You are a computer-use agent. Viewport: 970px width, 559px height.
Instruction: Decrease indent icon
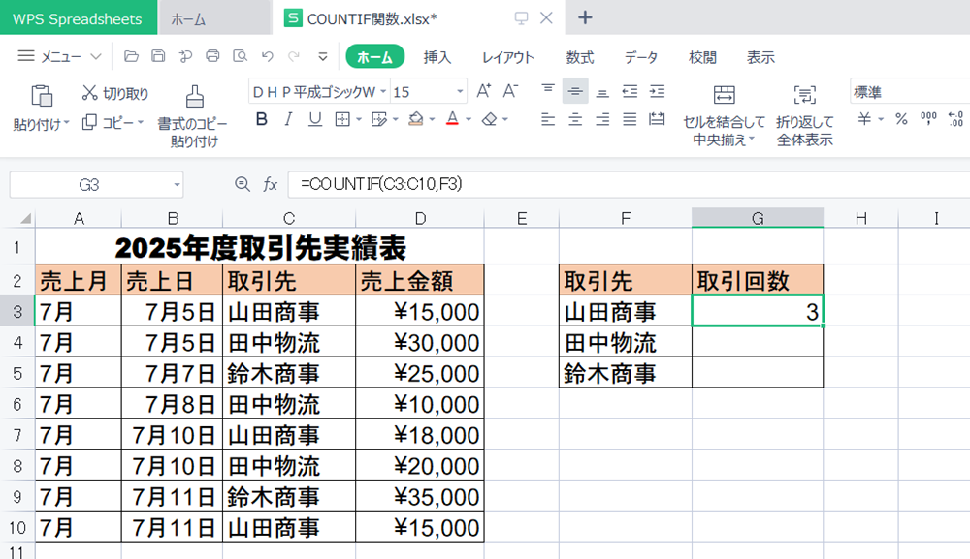click(630, 91)
